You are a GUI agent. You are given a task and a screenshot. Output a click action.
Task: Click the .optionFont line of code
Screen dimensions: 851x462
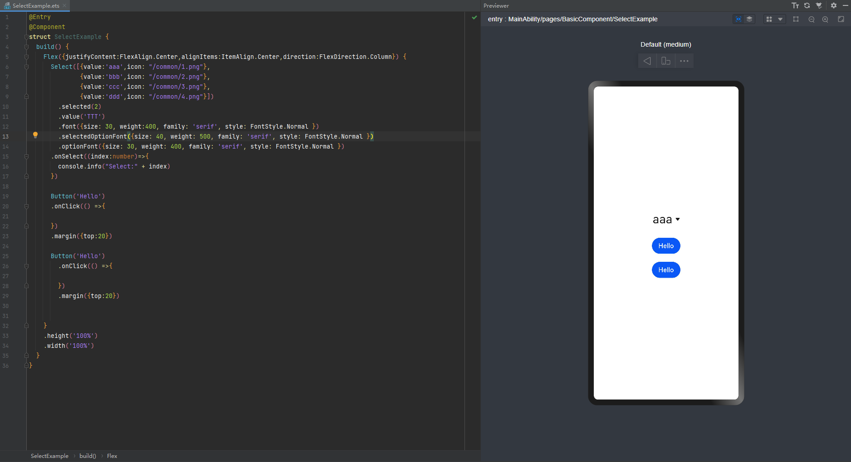pos(201,146)
